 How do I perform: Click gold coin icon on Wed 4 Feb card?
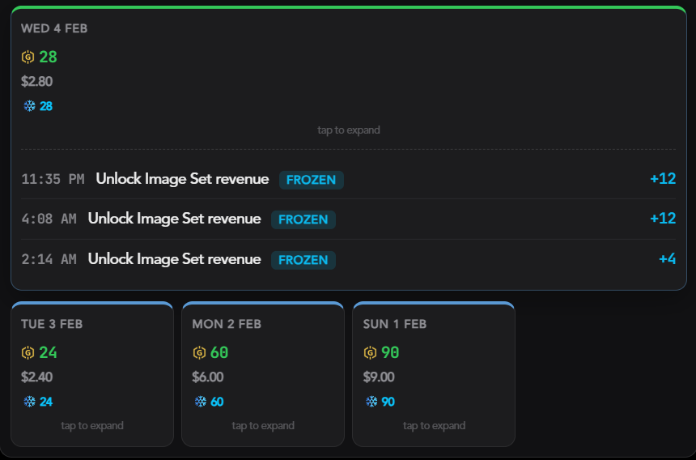pyautogui.click(x=28, y=57)
